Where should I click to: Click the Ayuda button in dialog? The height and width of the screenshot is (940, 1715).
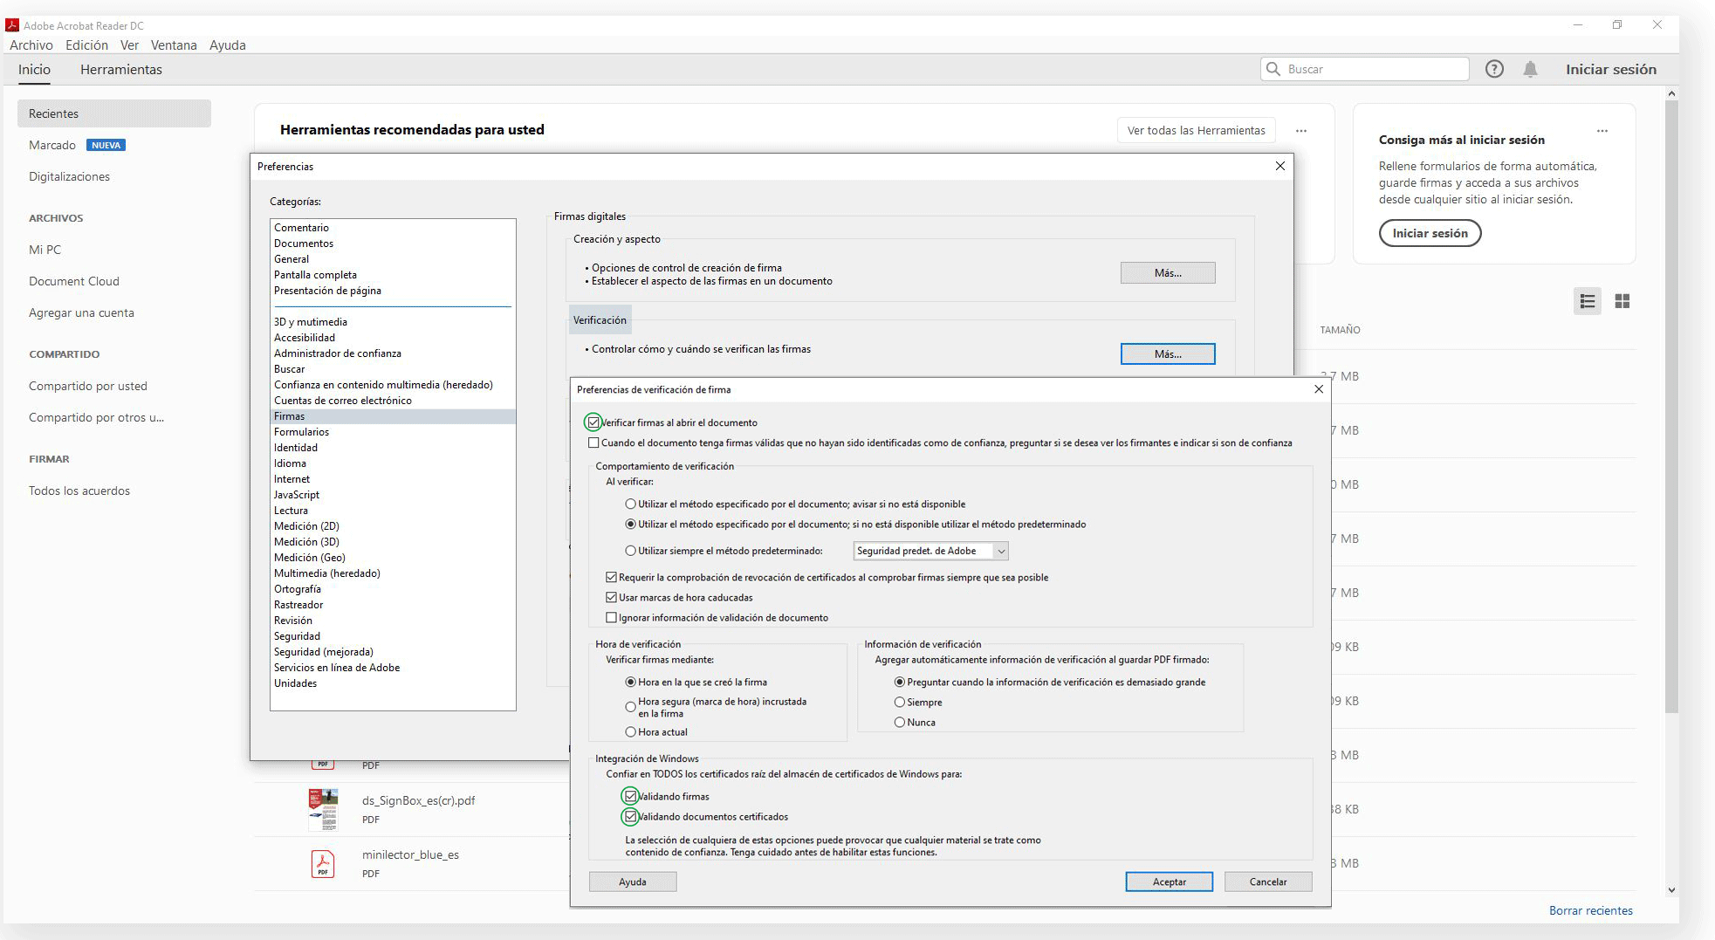[x=633, y=882]
